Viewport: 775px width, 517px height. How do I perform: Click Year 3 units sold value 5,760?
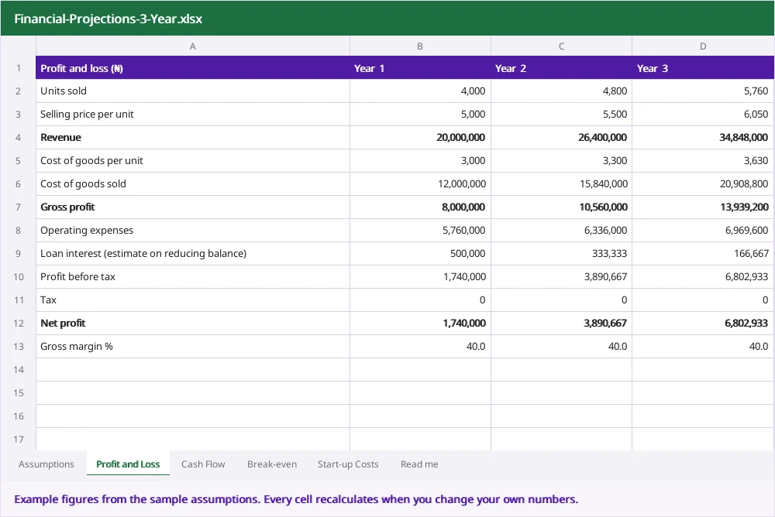703,91
